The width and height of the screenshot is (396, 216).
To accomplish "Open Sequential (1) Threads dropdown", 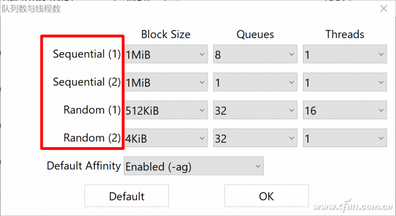I will coord(345,54).
